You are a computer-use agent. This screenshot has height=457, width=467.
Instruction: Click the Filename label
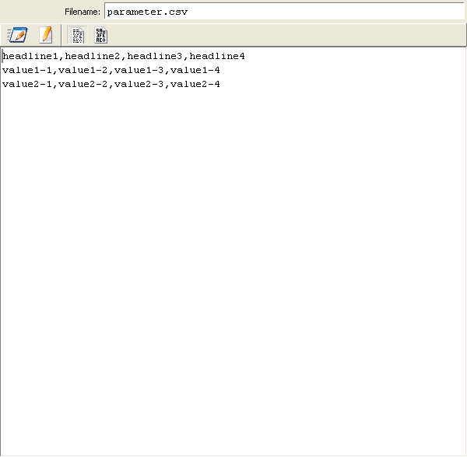(82, 12)
